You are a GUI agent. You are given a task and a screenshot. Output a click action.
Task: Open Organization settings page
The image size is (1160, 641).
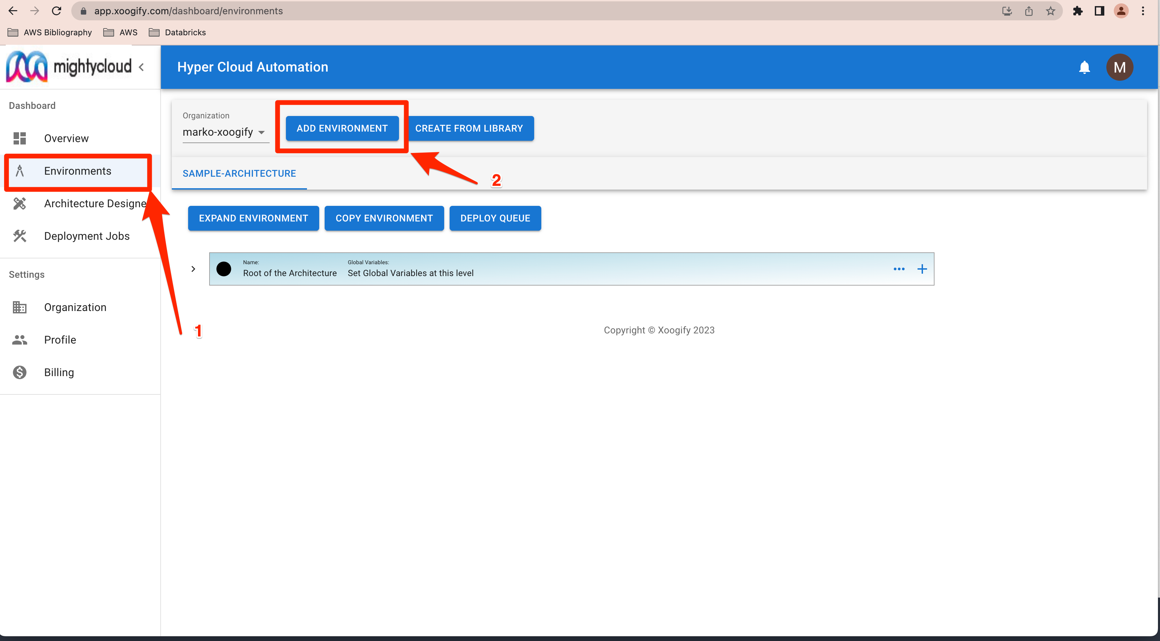75,307
